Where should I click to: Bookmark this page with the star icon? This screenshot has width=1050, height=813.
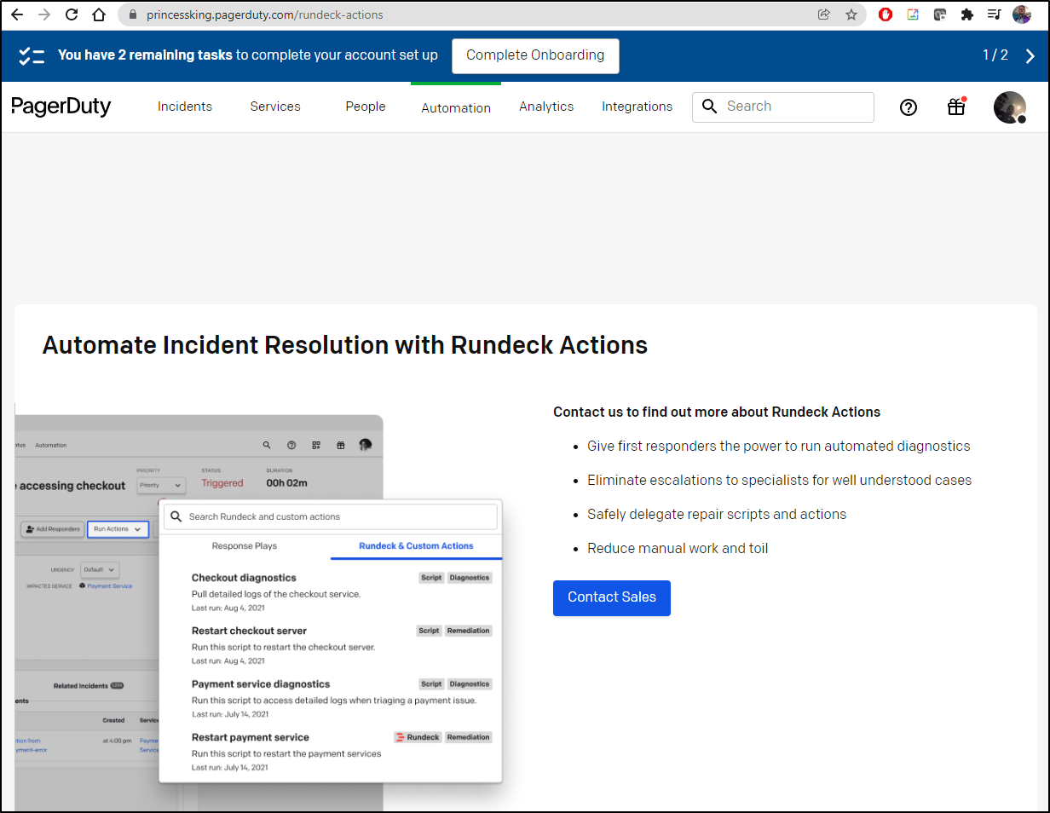point(851,14)
